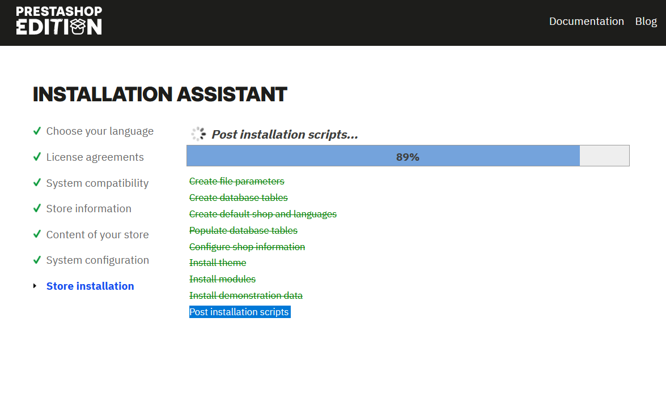Click checkmark beside System compatibility
The height and width of the screenshot is (412, 666).
click(37, 183)
